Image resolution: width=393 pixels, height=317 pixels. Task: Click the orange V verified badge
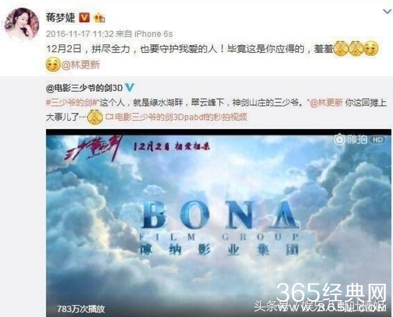(x=84, y=18)
